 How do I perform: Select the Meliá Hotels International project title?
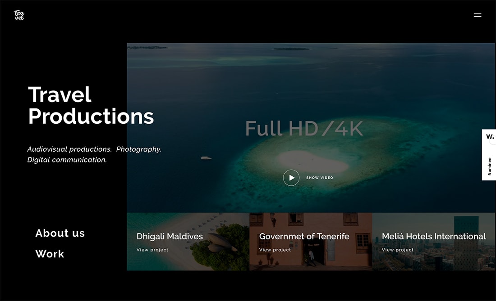(x=434, y=236)
